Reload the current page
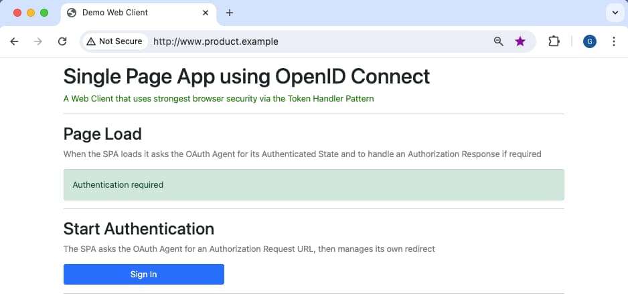The width and height of the screenshot is (628, 306). pos(62,41)
